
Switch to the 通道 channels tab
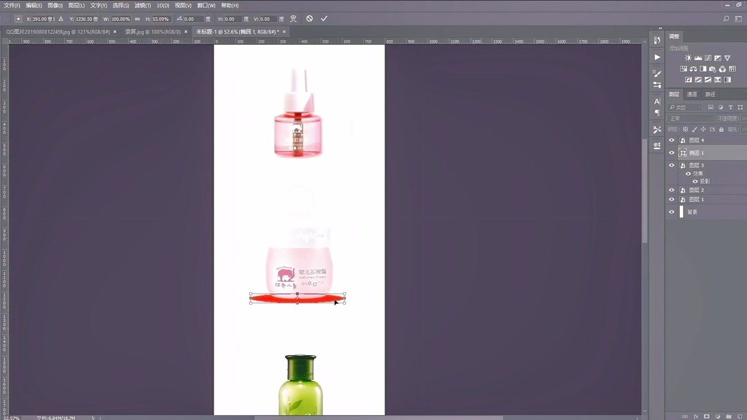(x=692, y=93)
